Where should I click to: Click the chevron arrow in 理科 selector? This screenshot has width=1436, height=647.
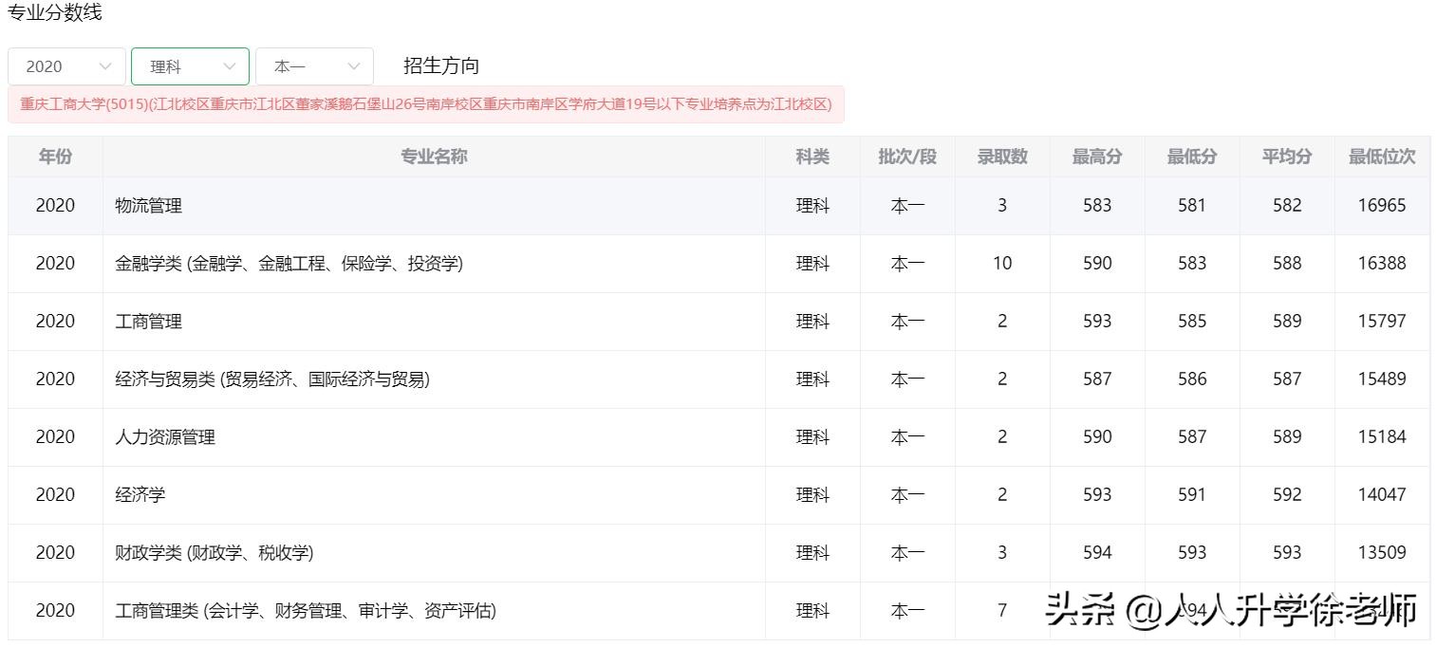click(229, 66)
